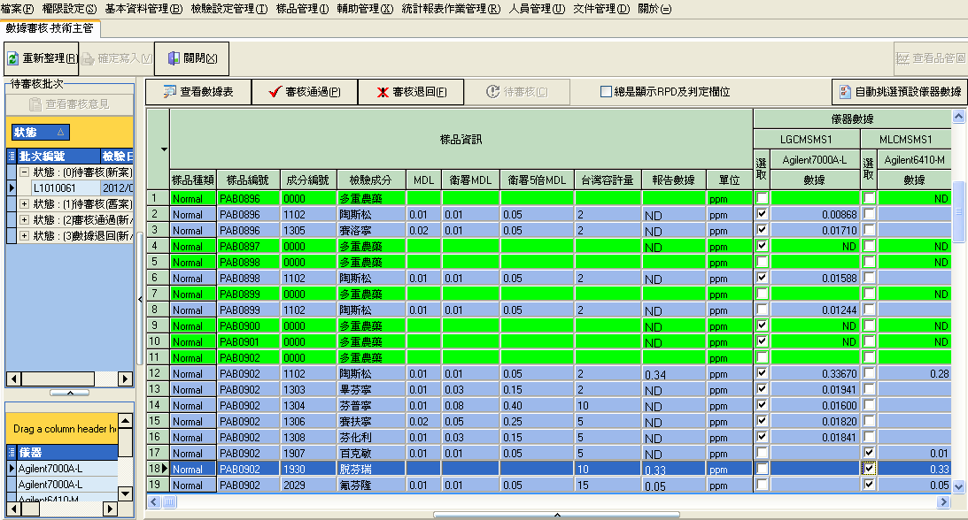Click the 待審核(C) button

[x=516, y=92]
